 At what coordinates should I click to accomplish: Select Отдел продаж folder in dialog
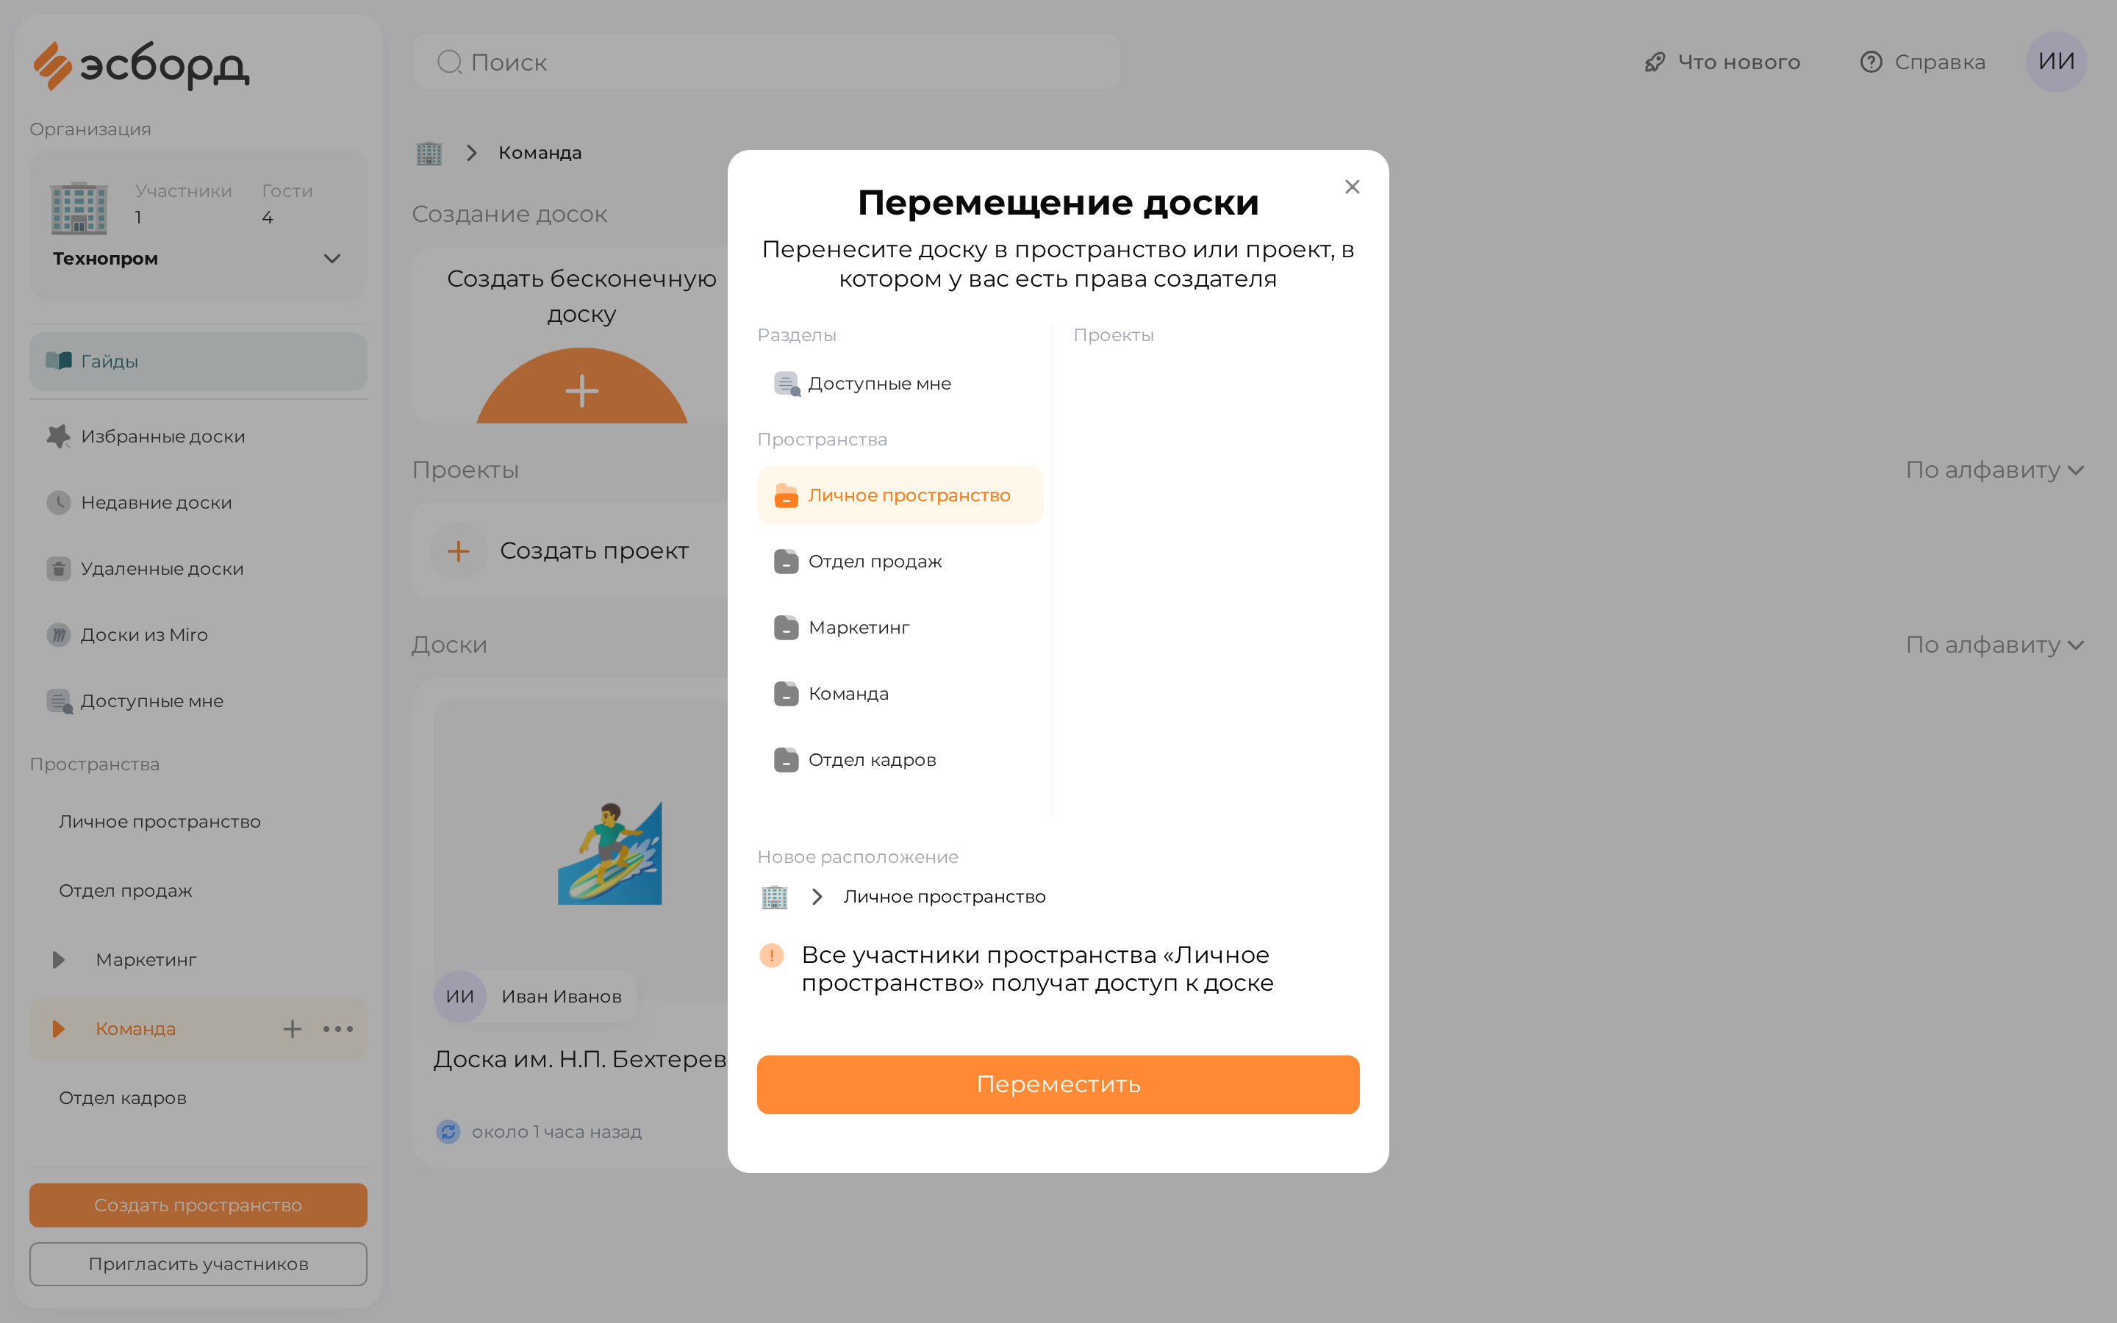pyautogui.click(x=900, y=562)
